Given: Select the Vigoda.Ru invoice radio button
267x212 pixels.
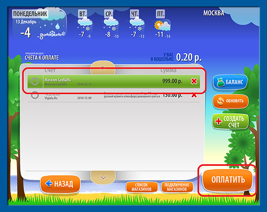Looking at the screenshot, I should (x=35, y=95).
